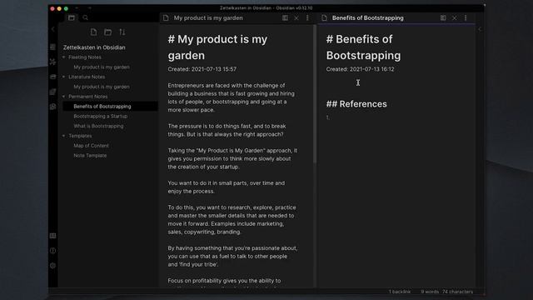Navigate forward arrow in title bar

(x=89, y=8)
